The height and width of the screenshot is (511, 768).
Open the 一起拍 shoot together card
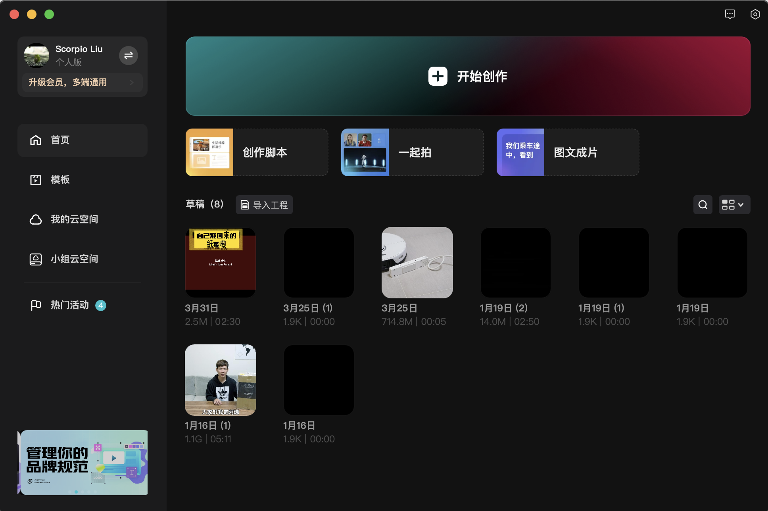tap(412, 152)
